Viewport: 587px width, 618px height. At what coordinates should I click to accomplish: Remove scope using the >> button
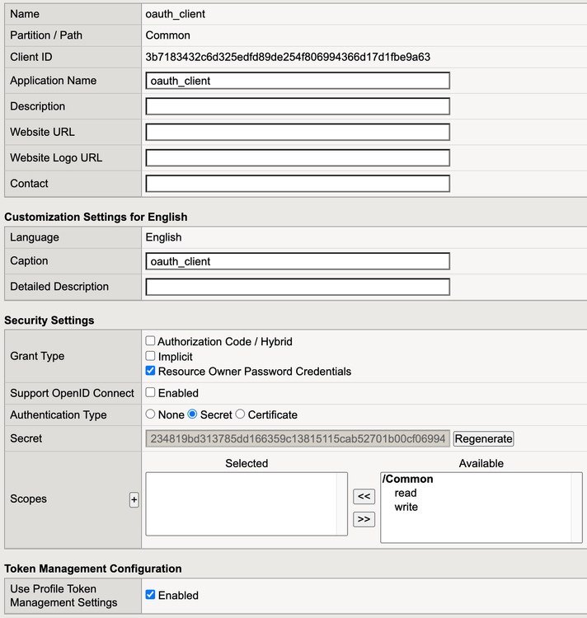pyautogui.click(x=364, y=519)
